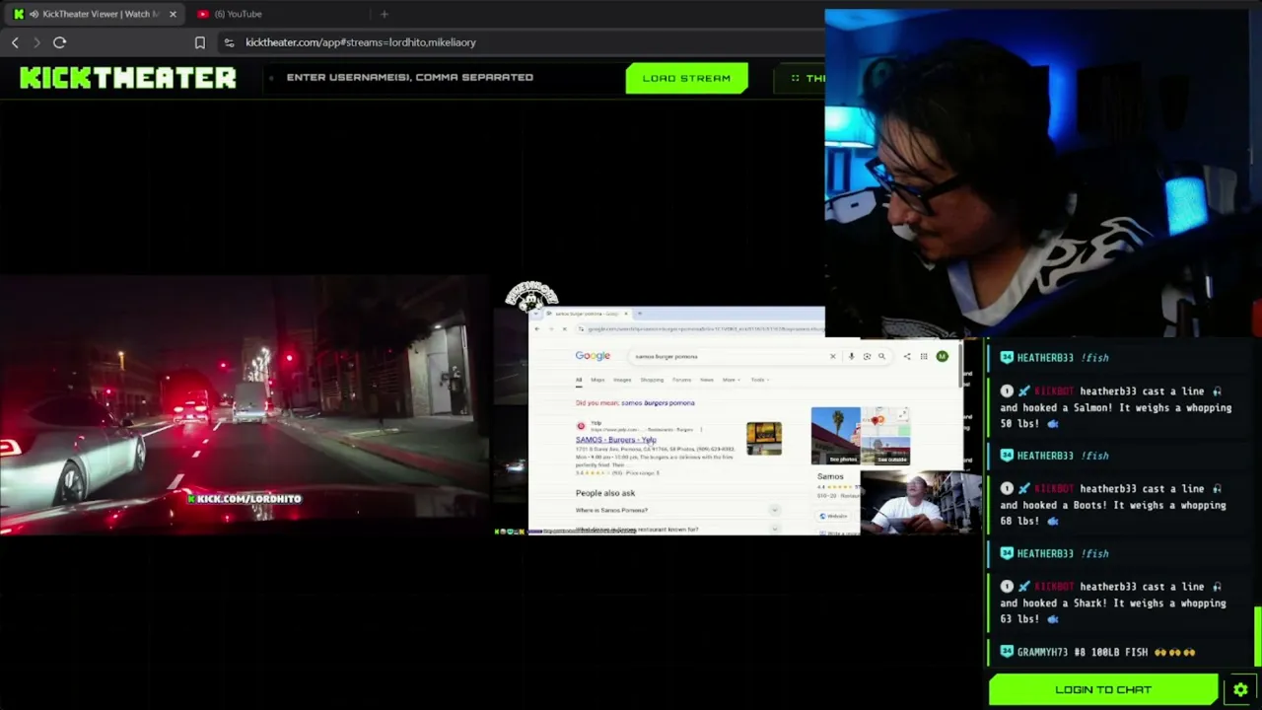The image size is (1262, 710).
Task: Open the SAMOS - Burgers - Yelp result
Action: [x=616, y=440]
